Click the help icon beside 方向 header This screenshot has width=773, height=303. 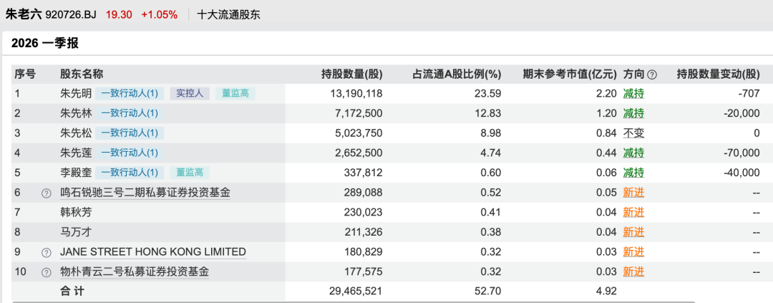(x=651, y=74)
